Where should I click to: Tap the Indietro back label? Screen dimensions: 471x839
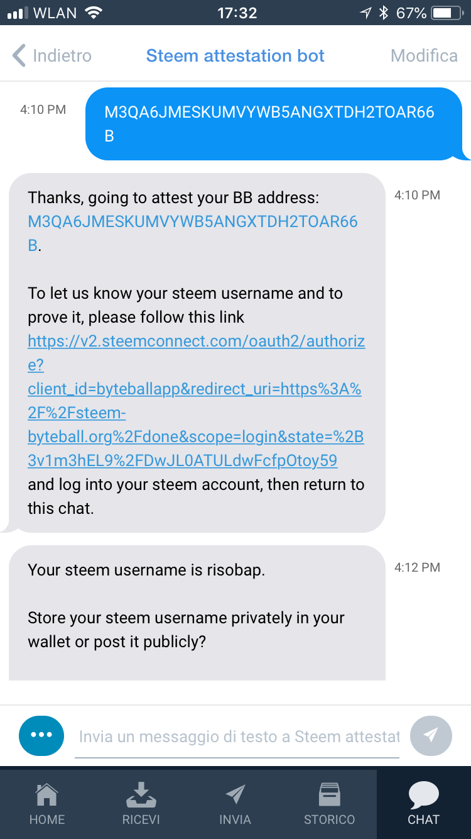tap(62, 55)
